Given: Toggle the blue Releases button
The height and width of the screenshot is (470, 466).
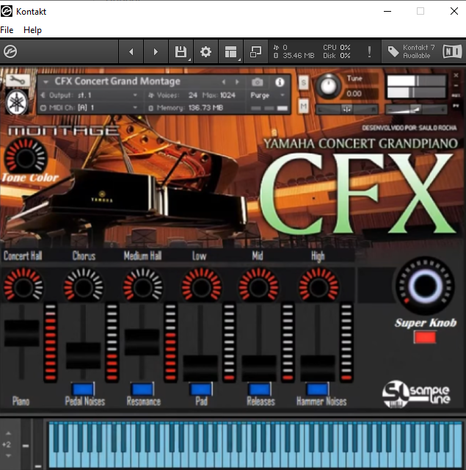Looking at the screenshot, I should 260,388.
